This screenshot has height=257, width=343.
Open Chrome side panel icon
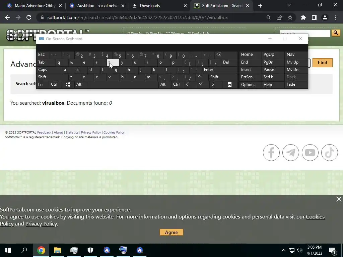point(314,17)
